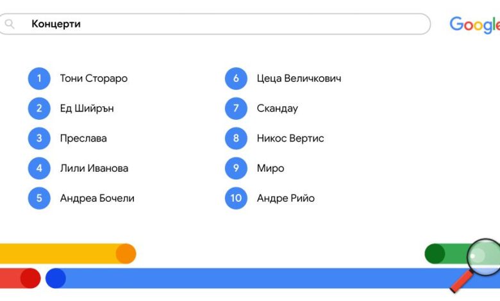
Task: Click the Google logo
Action: pos(475,25)
